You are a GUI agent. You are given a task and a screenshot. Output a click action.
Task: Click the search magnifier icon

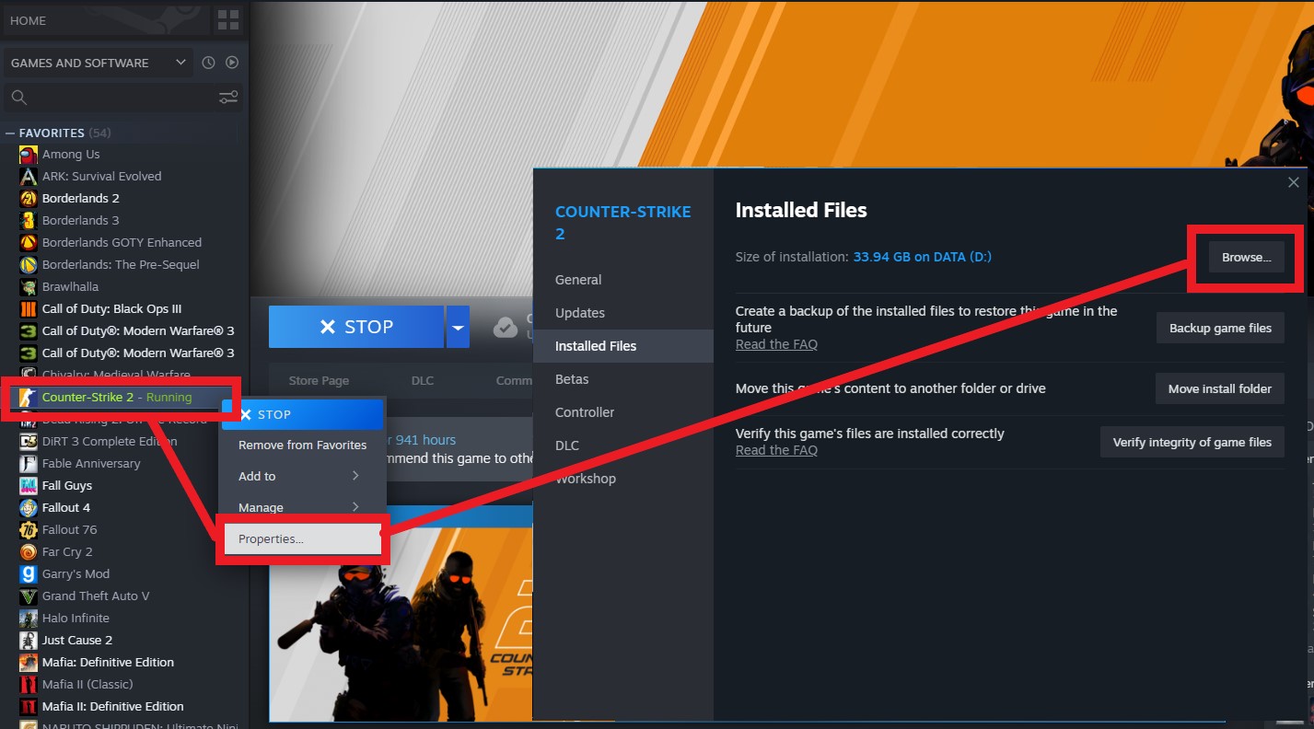pyautogui.click(x=18, y=97)
